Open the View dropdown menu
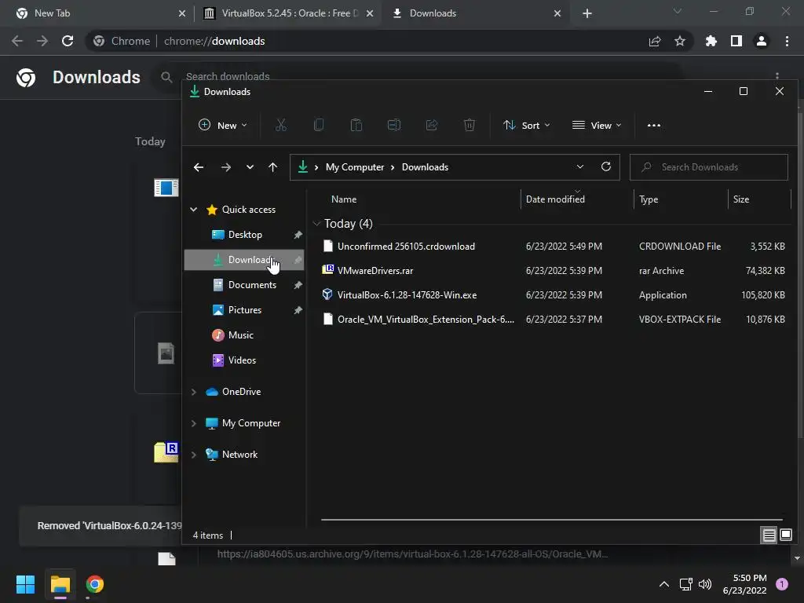Image resolution: width=804 pixels, height=603 pixels. tap(597, 125)
